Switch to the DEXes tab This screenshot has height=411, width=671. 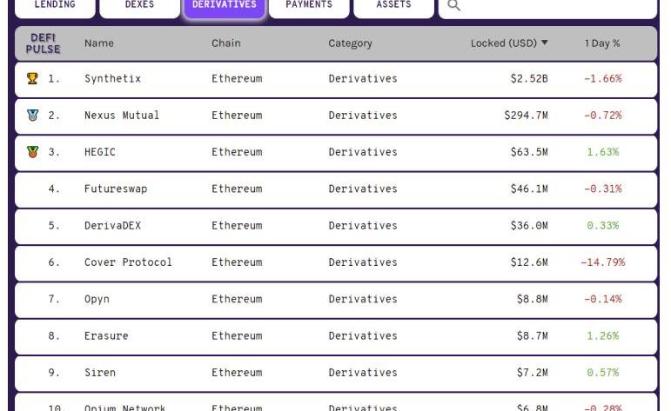click(x=139, y=5)
